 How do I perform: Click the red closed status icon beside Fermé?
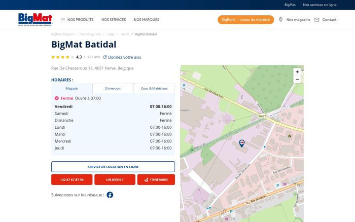coord(57,98)
